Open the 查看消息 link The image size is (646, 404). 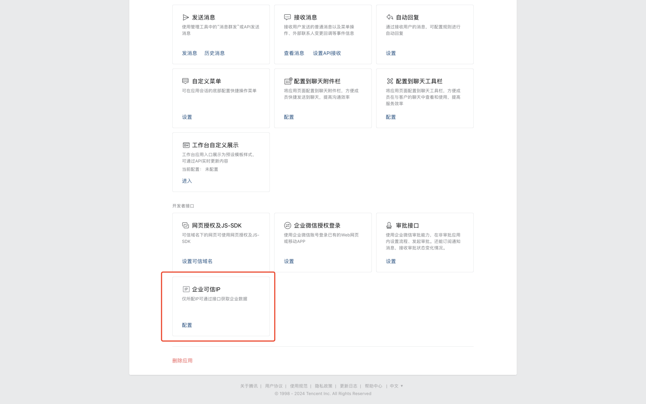[294, 53]
